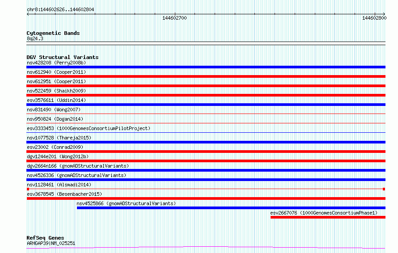Click the chr8:144602626..144602804 coordinate label
The image size is (398, 253).
pos(60,10)
